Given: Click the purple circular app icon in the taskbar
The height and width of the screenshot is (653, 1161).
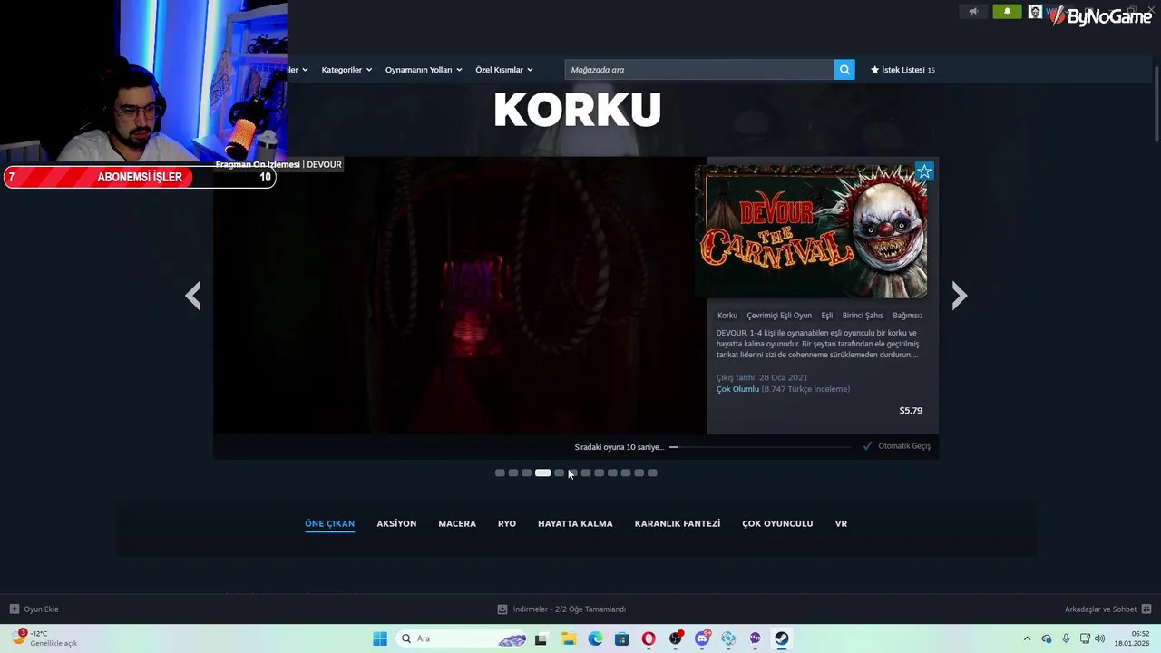Looking at the screenshot, I should [x=756, y=638].
